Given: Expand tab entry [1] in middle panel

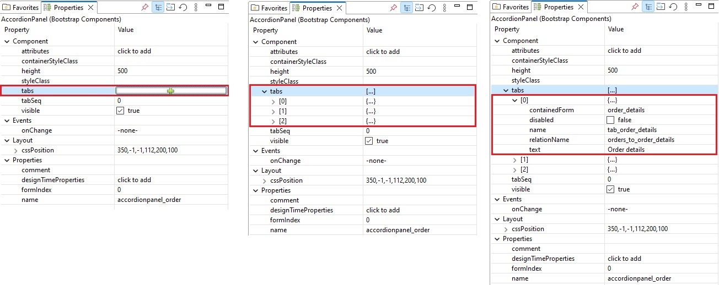Looking at the screenshot, I should point(273,111).
